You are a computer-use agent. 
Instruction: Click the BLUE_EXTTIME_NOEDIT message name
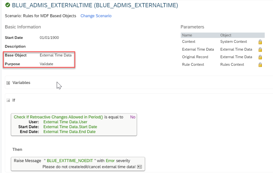tap(70, 161)
